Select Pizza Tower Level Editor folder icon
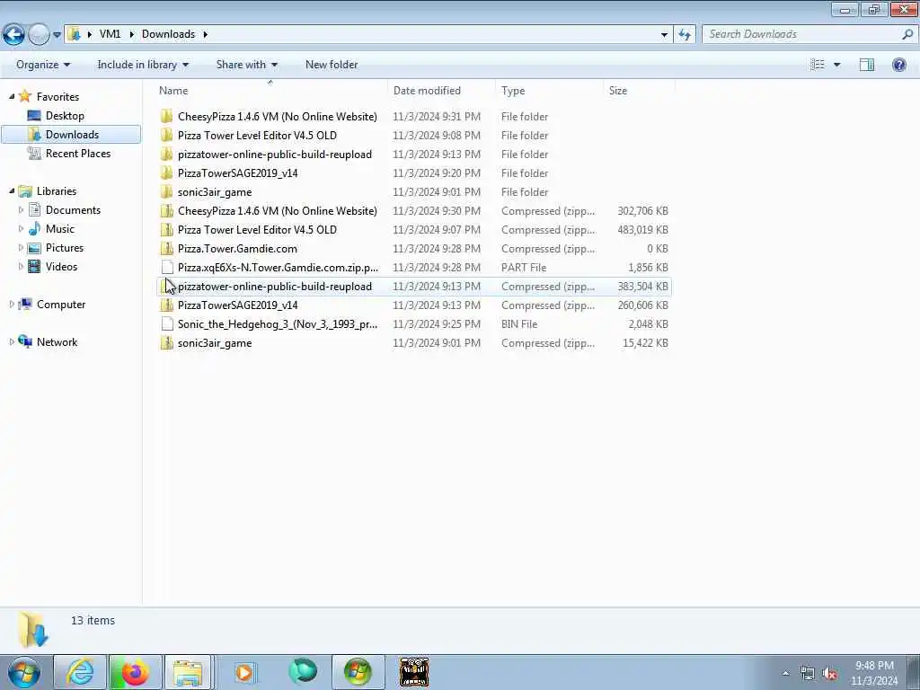 (166, 135)
